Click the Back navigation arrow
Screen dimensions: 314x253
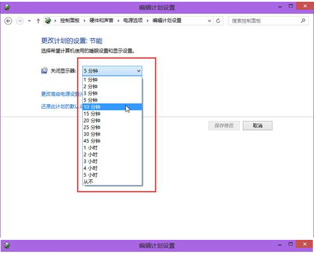[8, 21]
